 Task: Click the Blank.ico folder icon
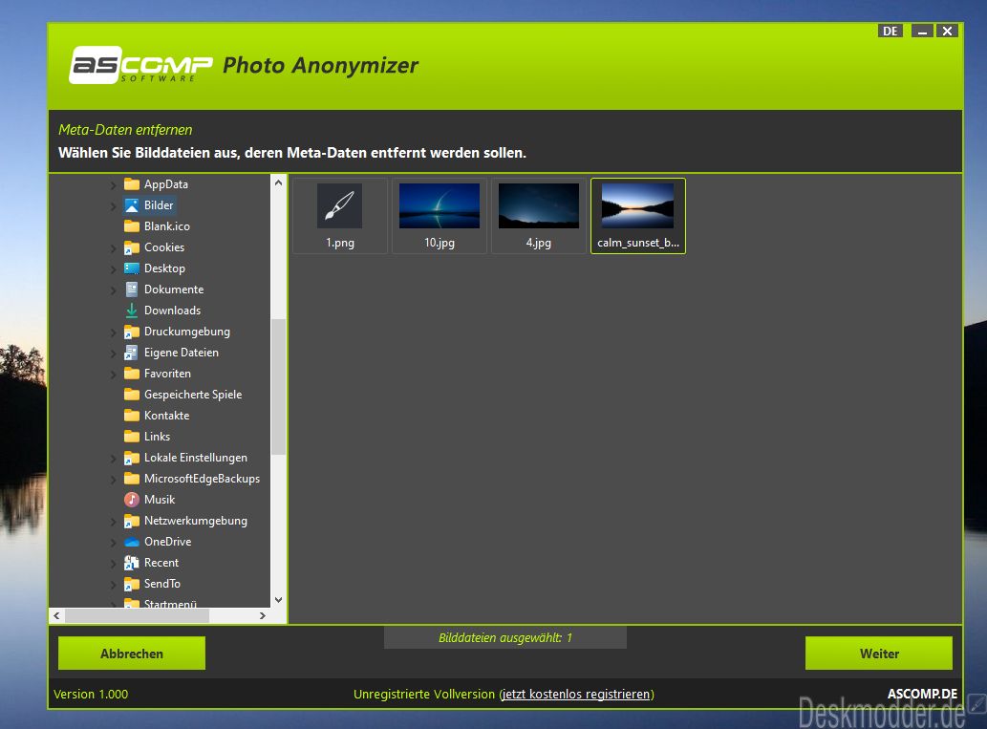pos(132,226)
